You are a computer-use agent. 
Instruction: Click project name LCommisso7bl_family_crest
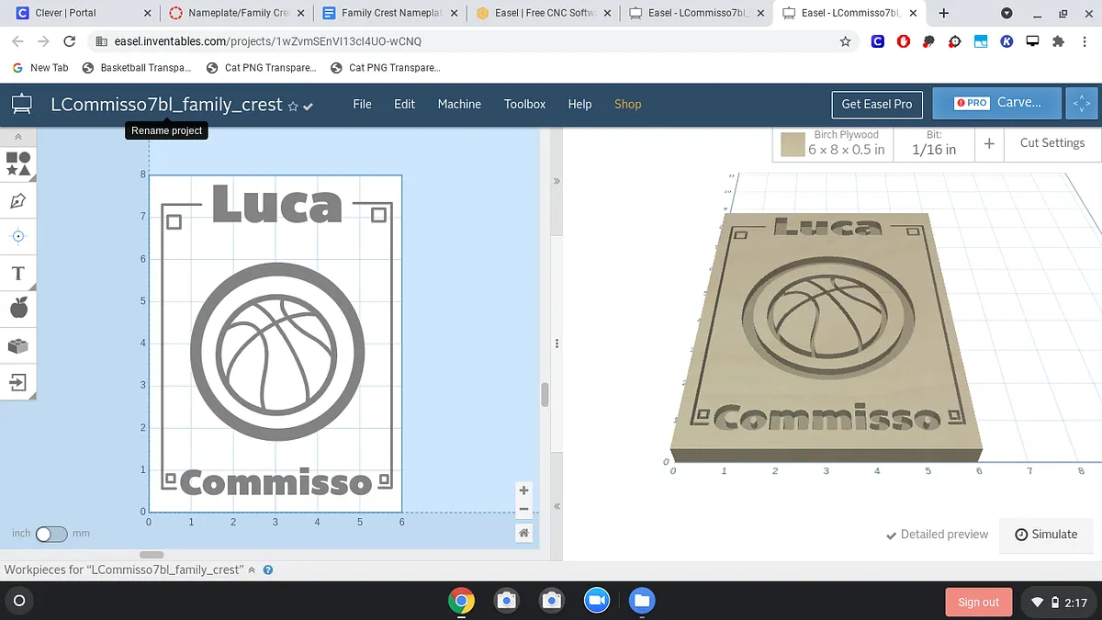(166, 105)
